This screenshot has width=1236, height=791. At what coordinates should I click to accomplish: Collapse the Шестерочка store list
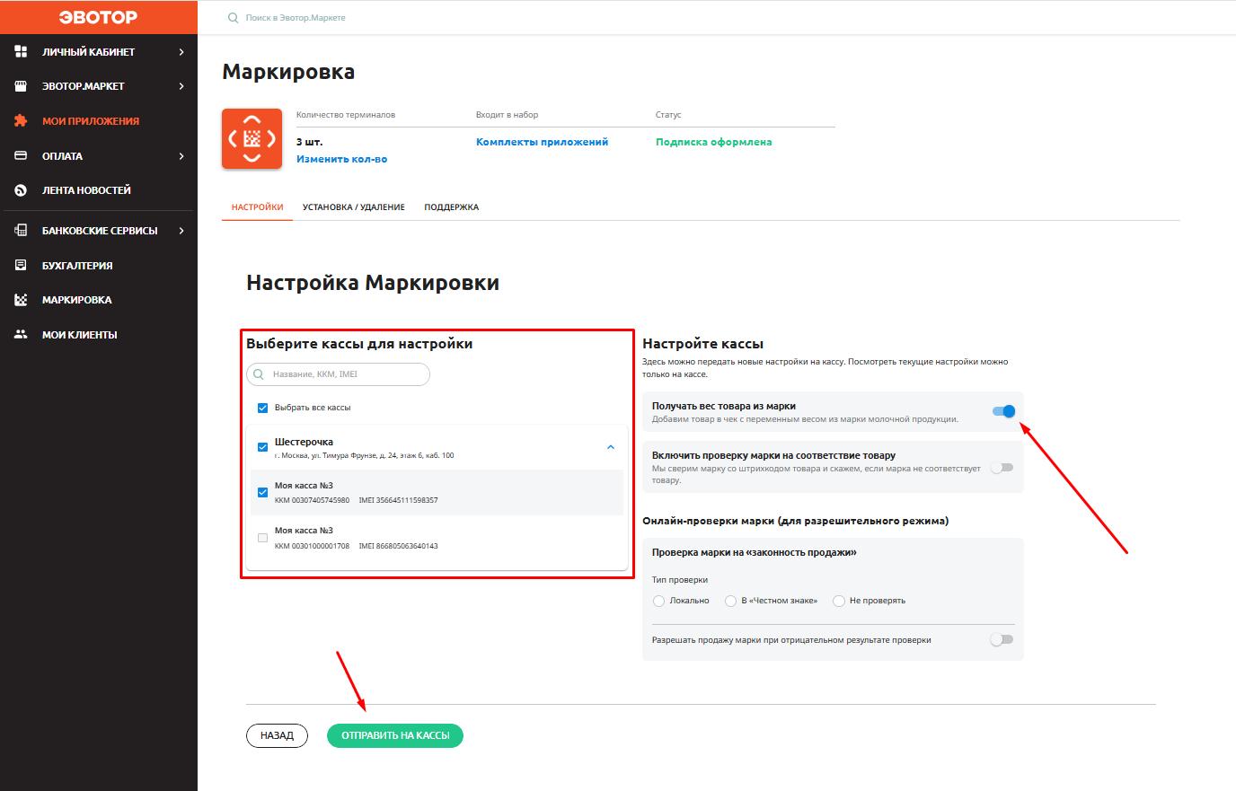coord(611,447)
